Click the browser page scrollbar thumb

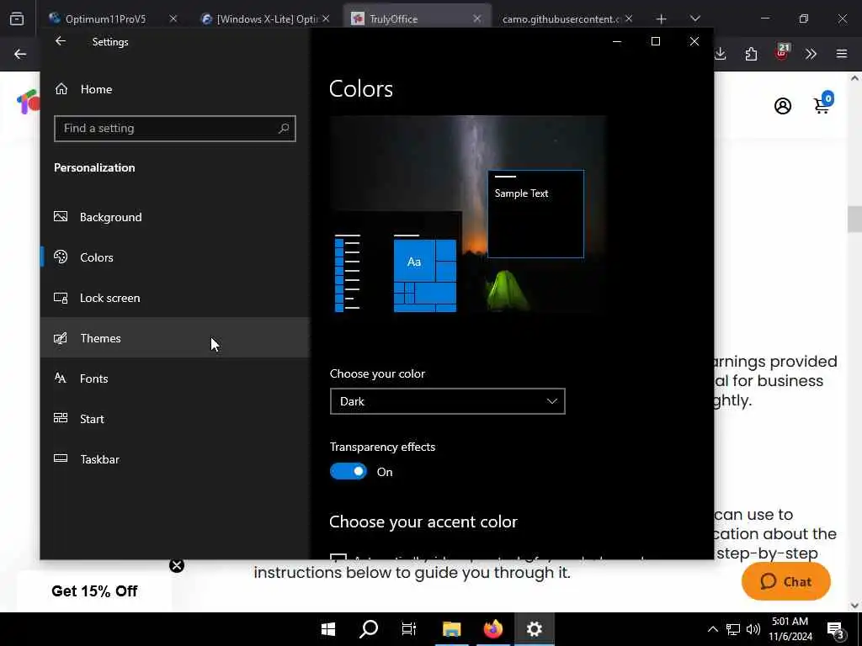(x=854, y=219)
